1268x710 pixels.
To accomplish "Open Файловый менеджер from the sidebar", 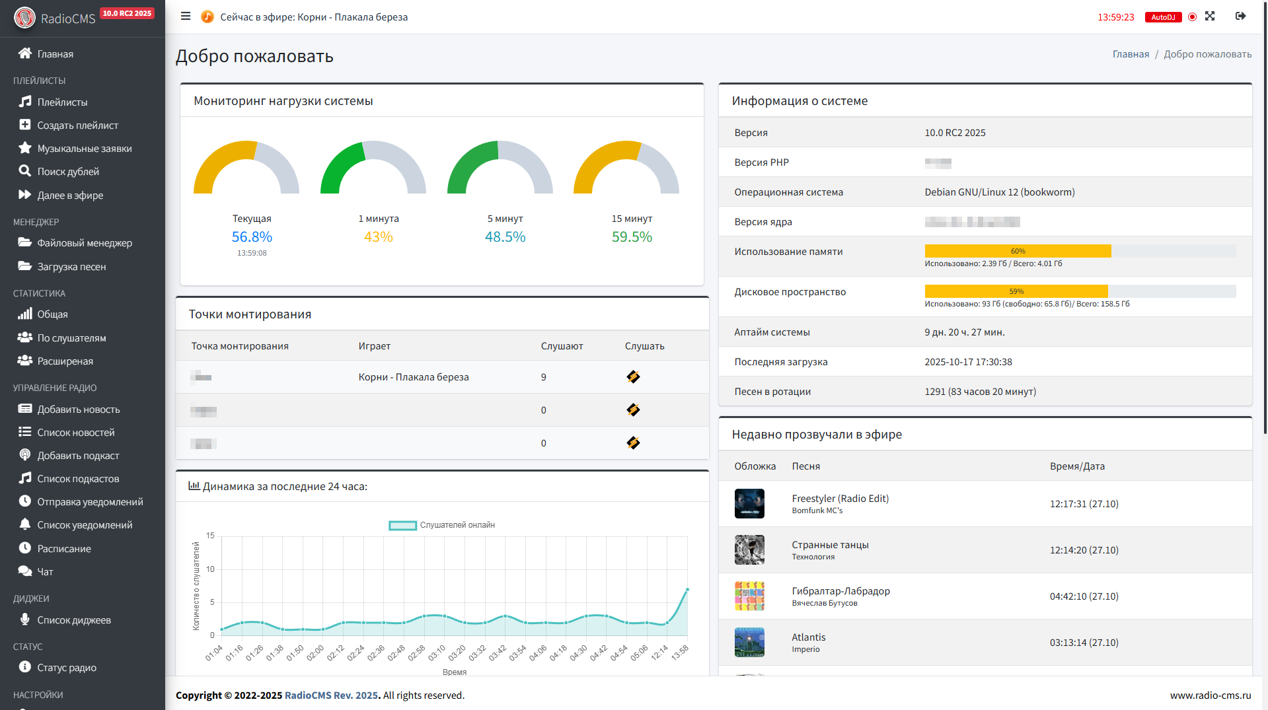I will tap(85, 243).
